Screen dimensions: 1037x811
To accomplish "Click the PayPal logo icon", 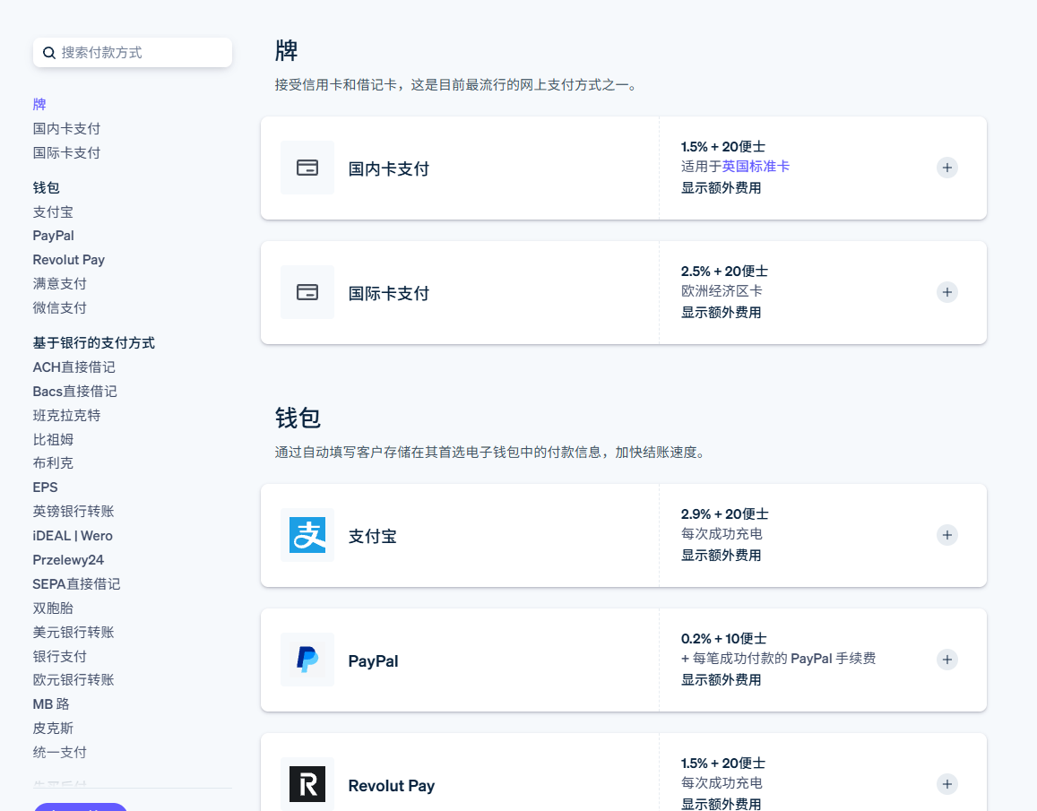I will tap(307, 660).
